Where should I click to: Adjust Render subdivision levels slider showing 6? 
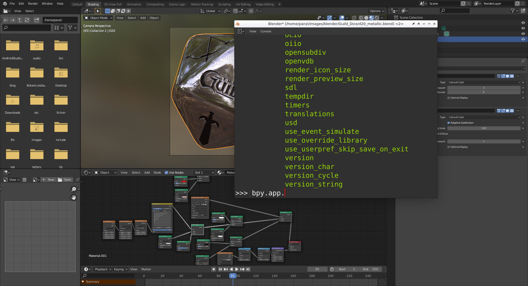484,92
